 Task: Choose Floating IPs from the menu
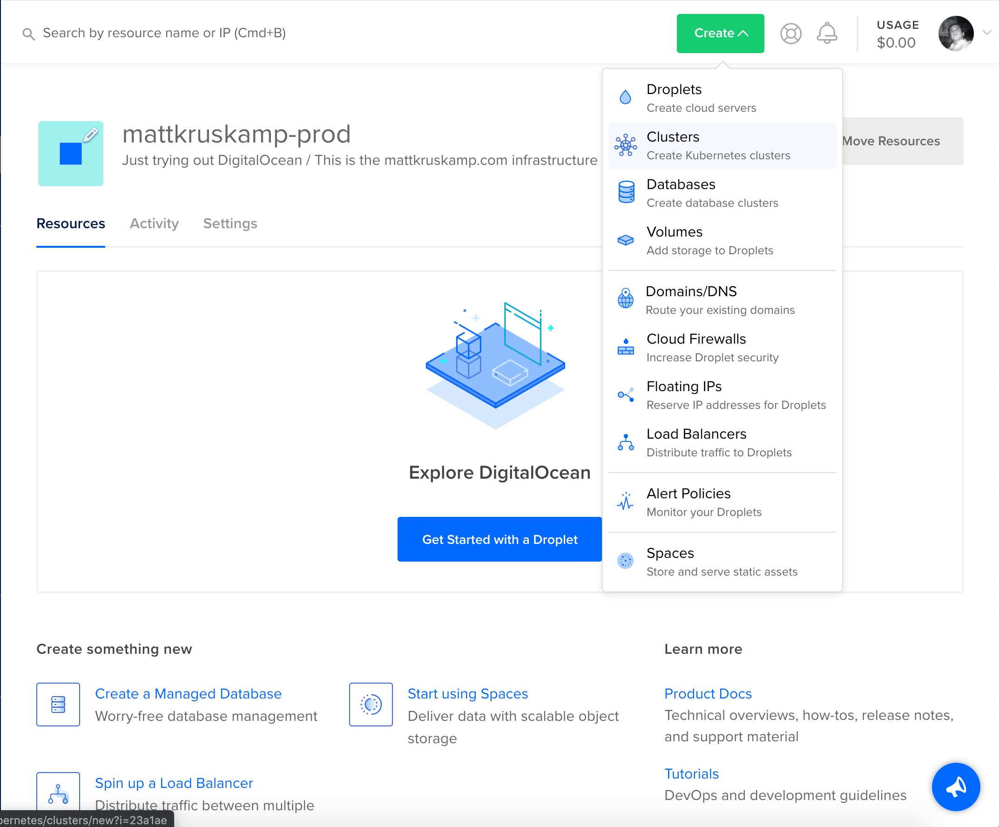[x=722, y=395]
